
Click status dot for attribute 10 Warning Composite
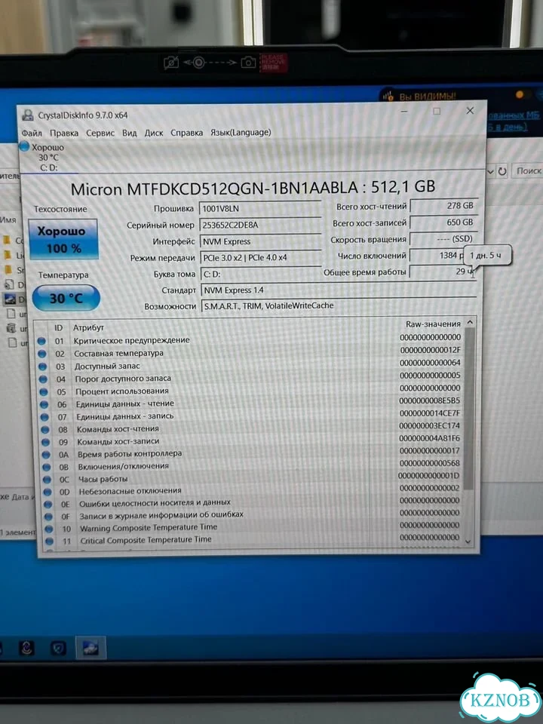[48, 529]
